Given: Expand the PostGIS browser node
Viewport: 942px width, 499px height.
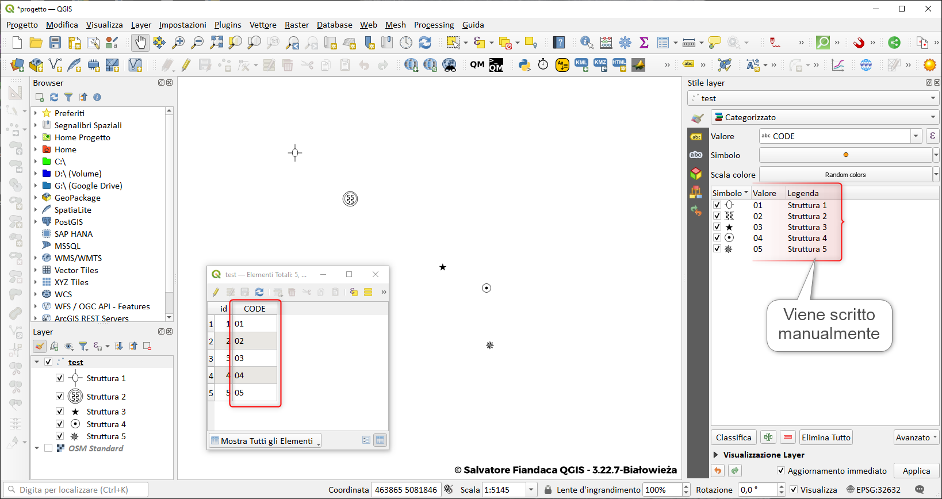Looking at the screenshot, I should (x=36, y=222).
